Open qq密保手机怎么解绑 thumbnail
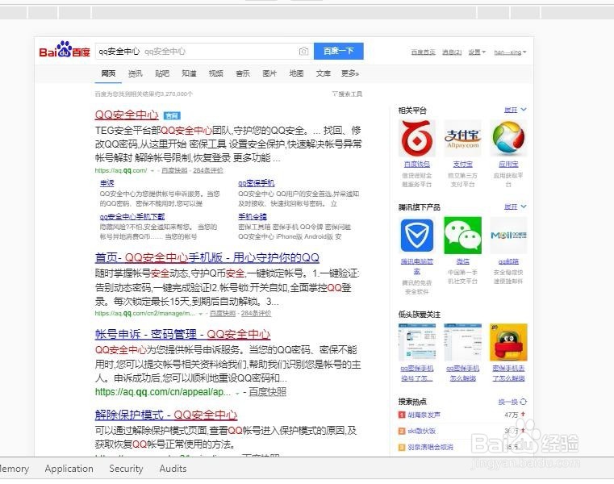The image size is (614, 484). click(462, 342)
